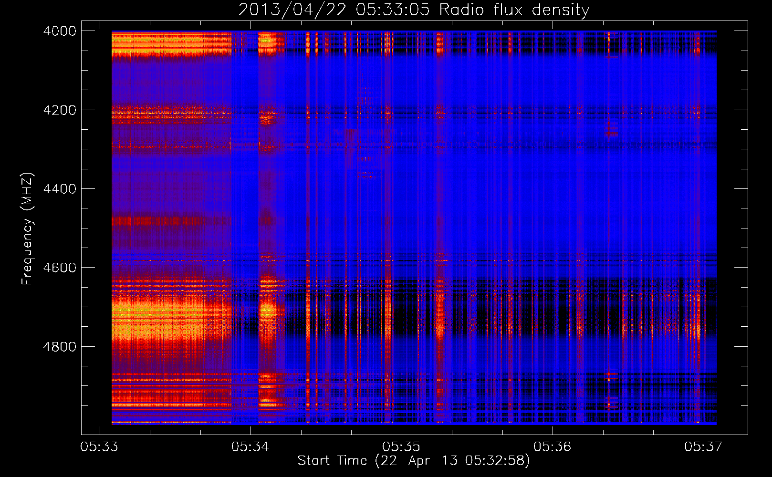This screenshot has width=772, height=477.
Task: Click the plot title '2013/04/22 05:33:05 Radio flux density'
Action: 414,10
